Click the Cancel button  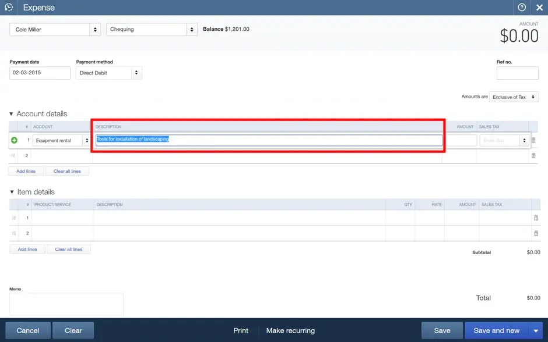click(28, 330)
